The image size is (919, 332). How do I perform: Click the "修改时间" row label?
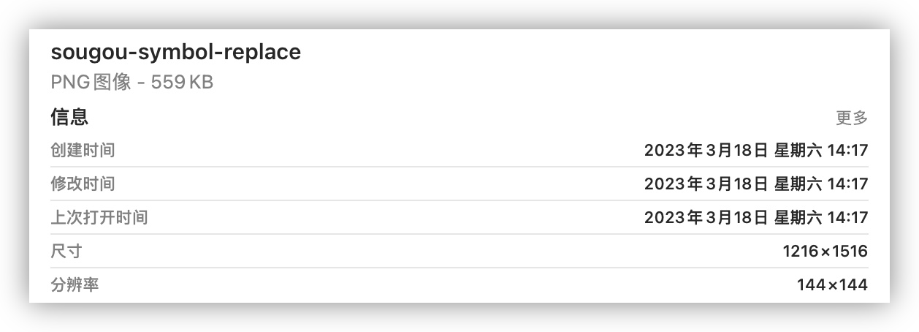(83, 184)
